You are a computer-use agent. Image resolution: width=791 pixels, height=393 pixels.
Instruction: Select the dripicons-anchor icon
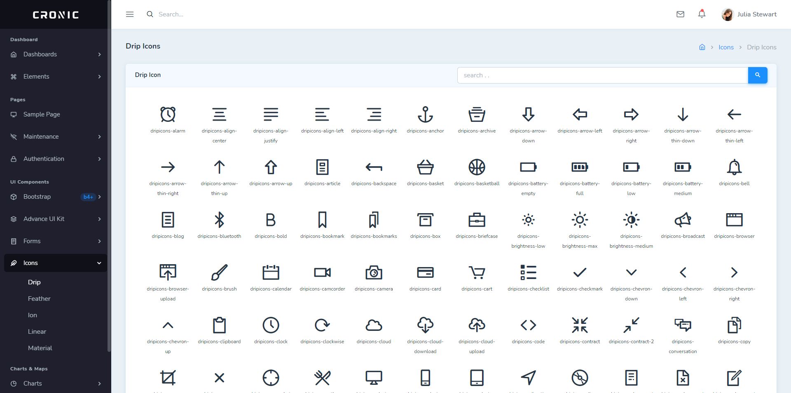(425, 114)
